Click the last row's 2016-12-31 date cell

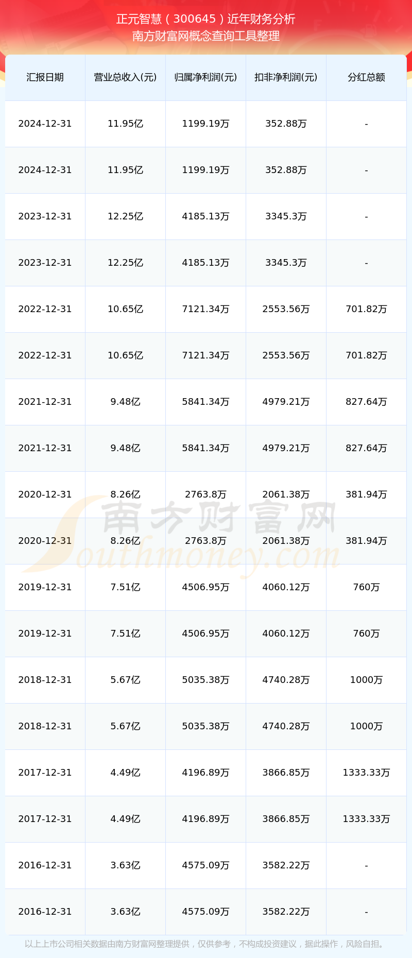click(x=45, y=912)
